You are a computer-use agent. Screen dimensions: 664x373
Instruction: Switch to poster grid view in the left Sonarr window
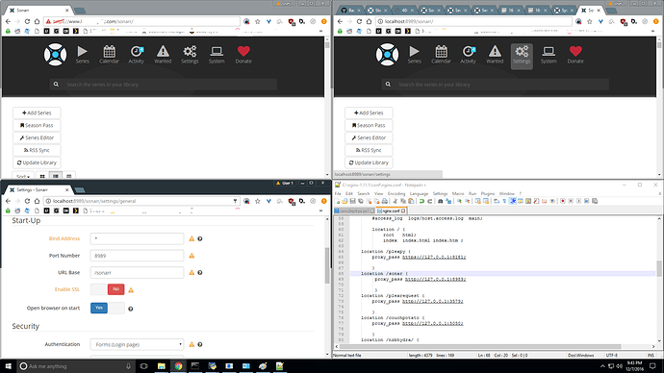click(42, 176)
